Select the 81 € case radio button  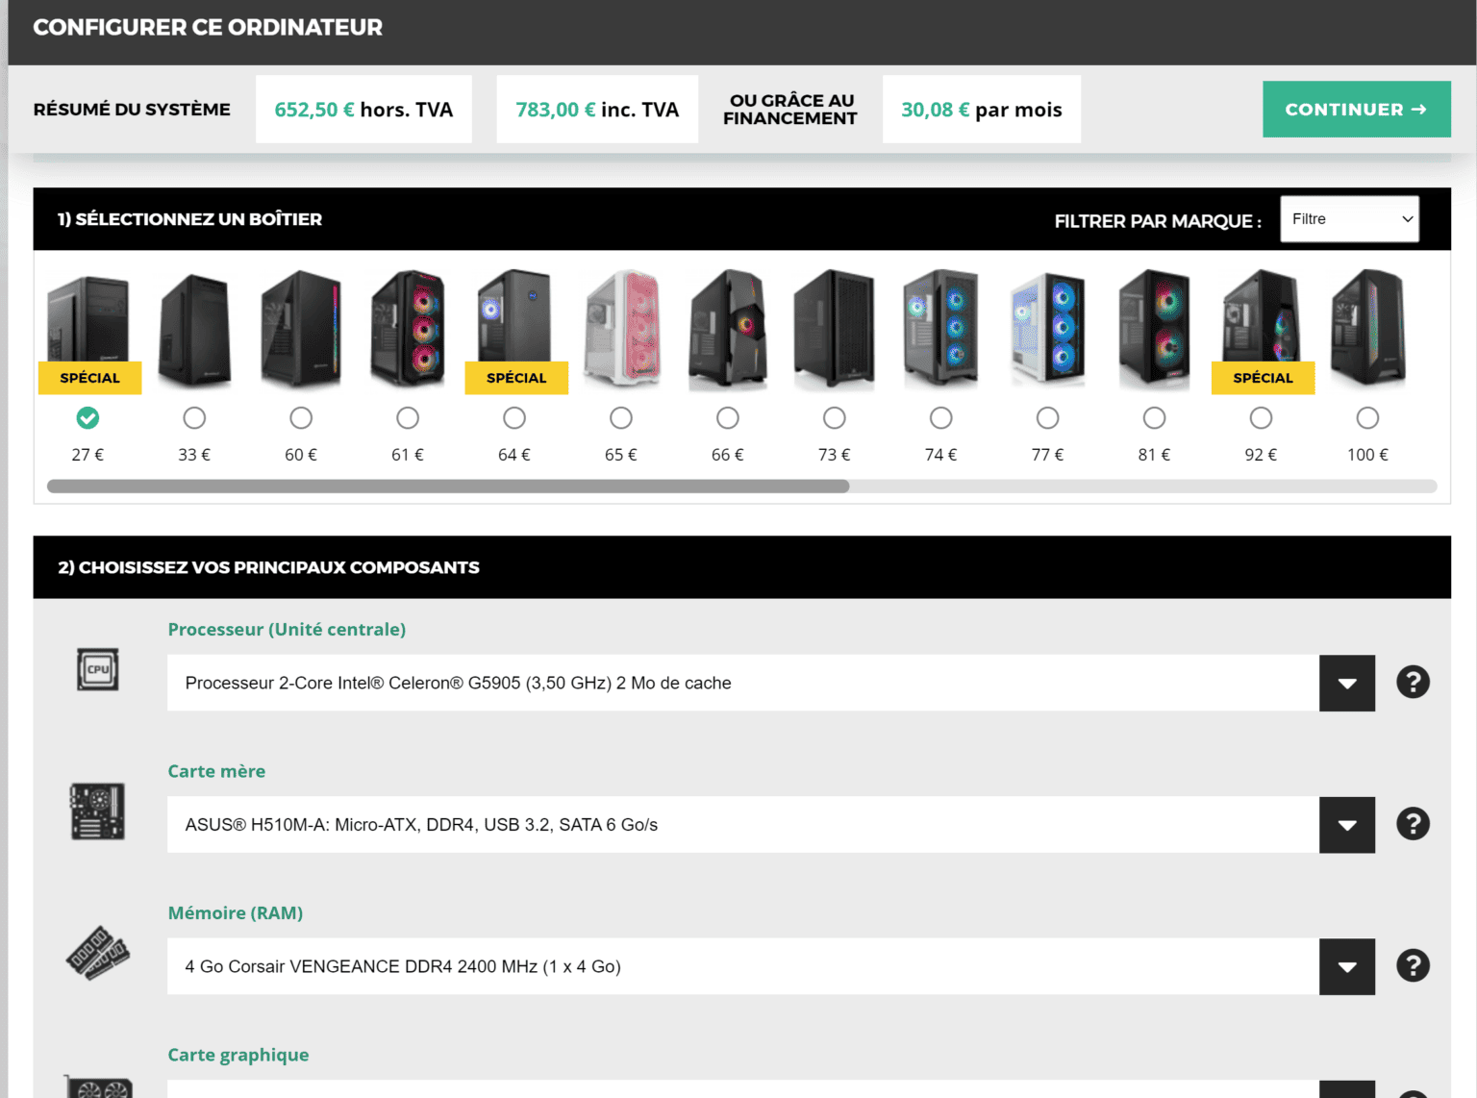coord(1155,418)
